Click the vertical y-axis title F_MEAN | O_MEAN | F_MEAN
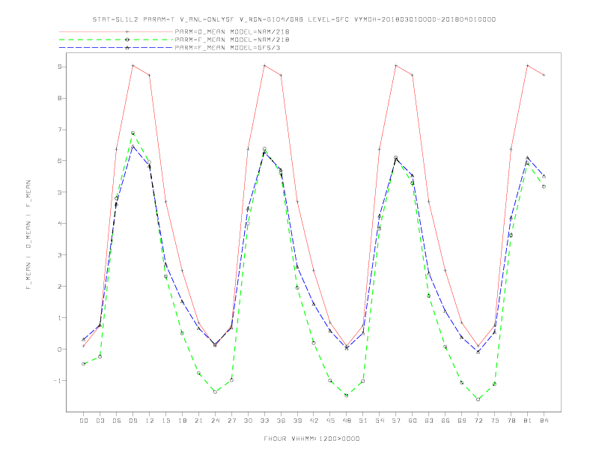 coord(28,235)
